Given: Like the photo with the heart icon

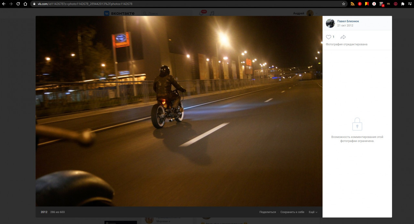Looking at the screenshot, I should point(329,37).
